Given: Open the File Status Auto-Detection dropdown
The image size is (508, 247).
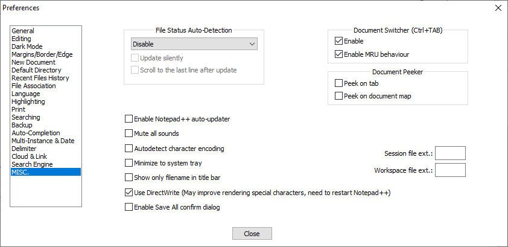Looking at the screenshot, I should tap(194, 44).
